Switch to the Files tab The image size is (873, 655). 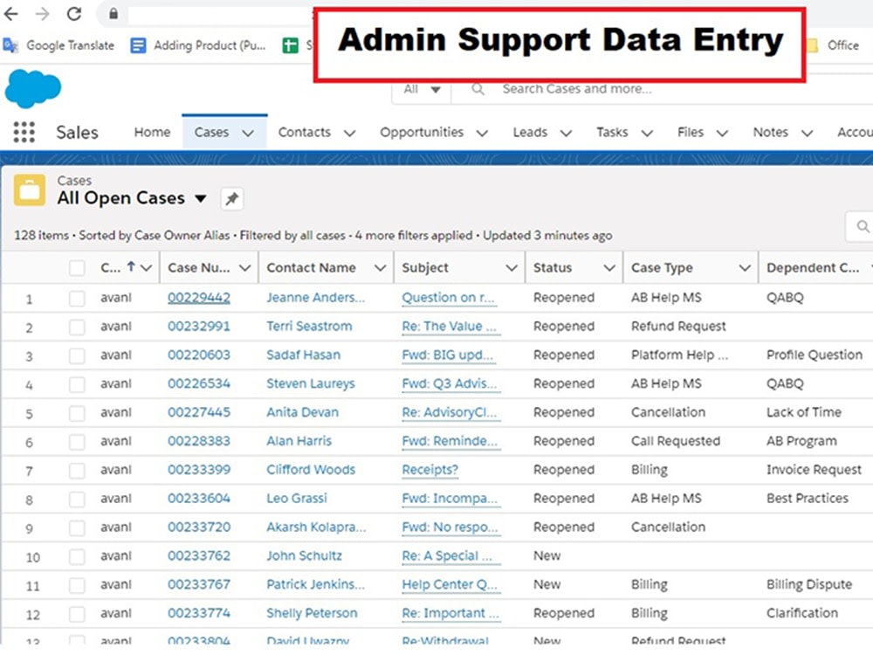pos(691,132)
